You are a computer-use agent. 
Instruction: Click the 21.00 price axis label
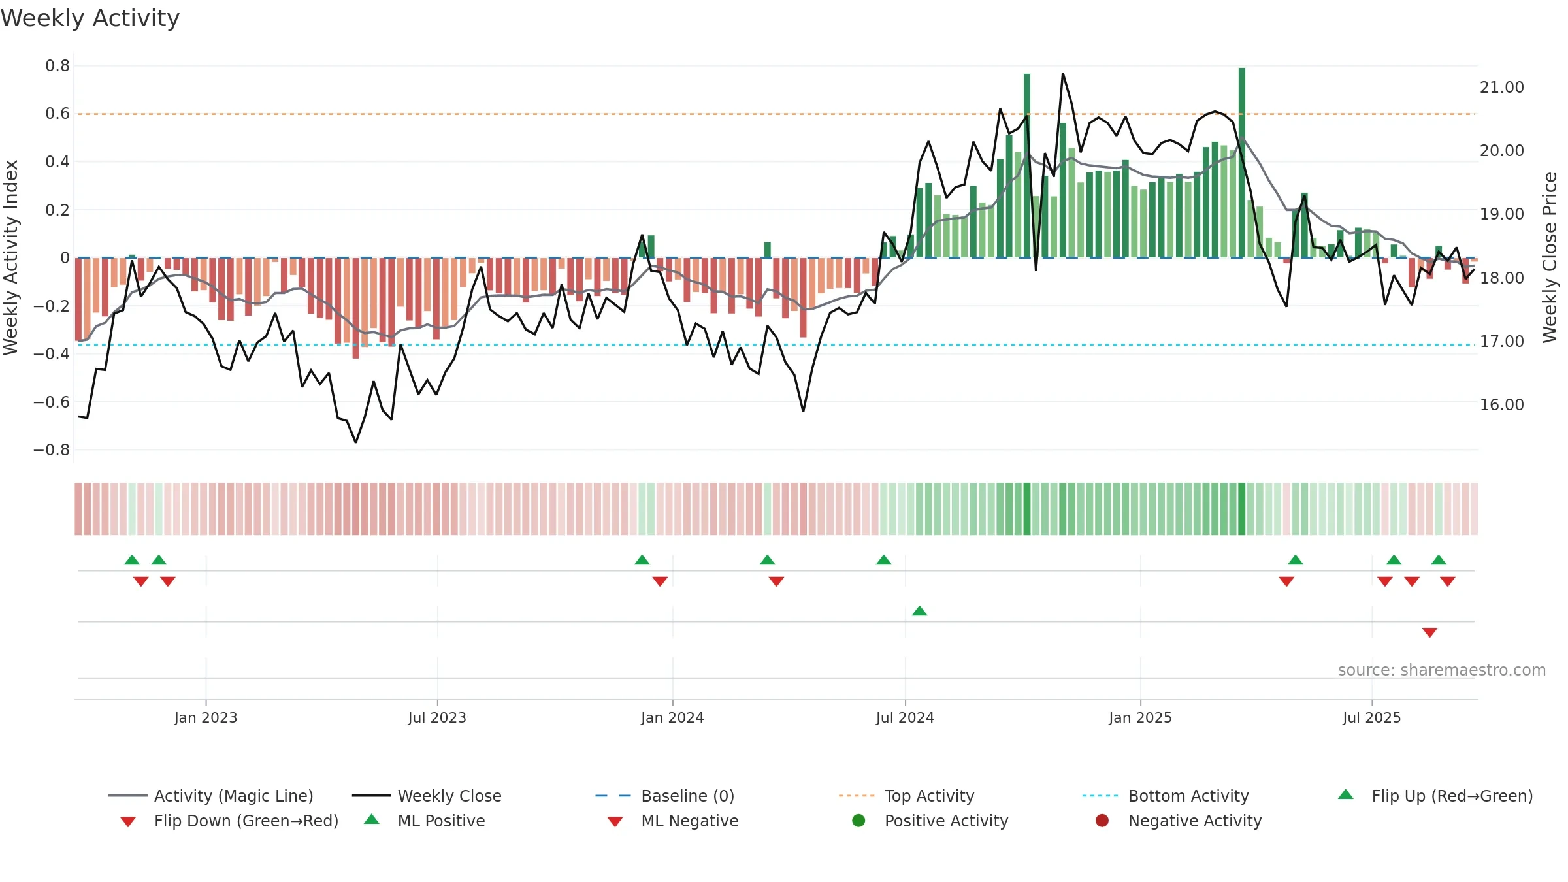1502,88
